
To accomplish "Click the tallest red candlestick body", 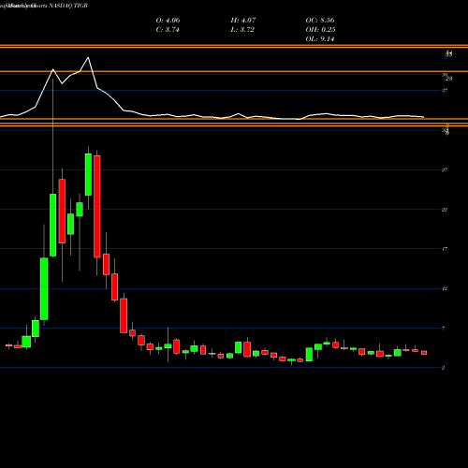I will 97,207.
